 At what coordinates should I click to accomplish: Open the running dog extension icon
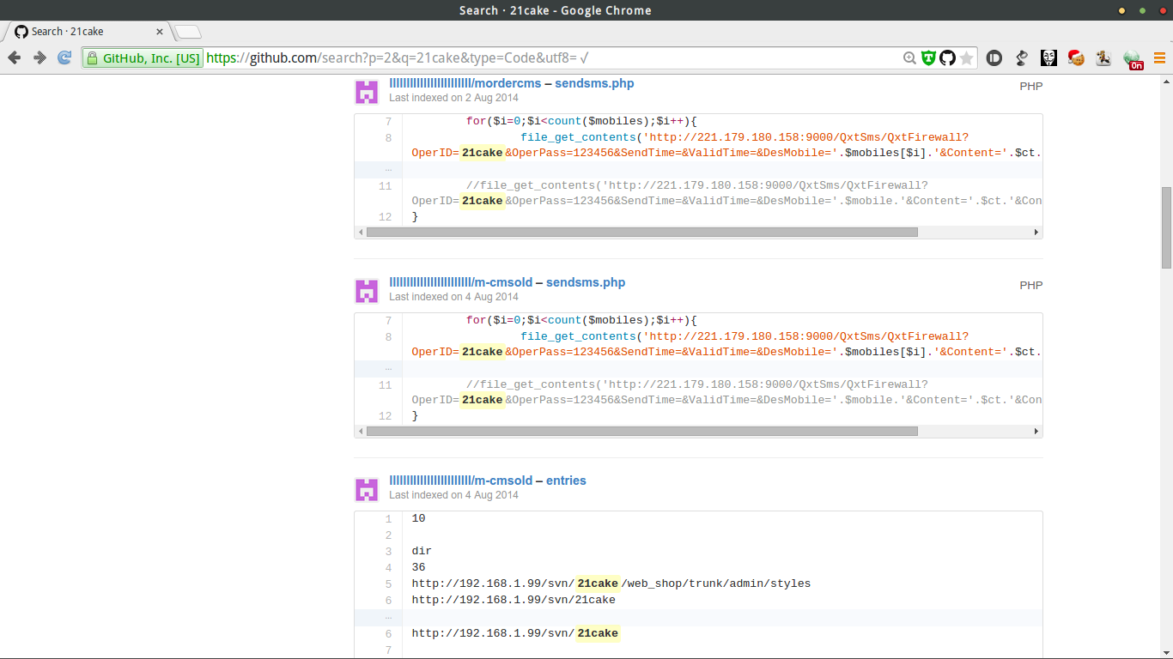tap(1104, 58)
